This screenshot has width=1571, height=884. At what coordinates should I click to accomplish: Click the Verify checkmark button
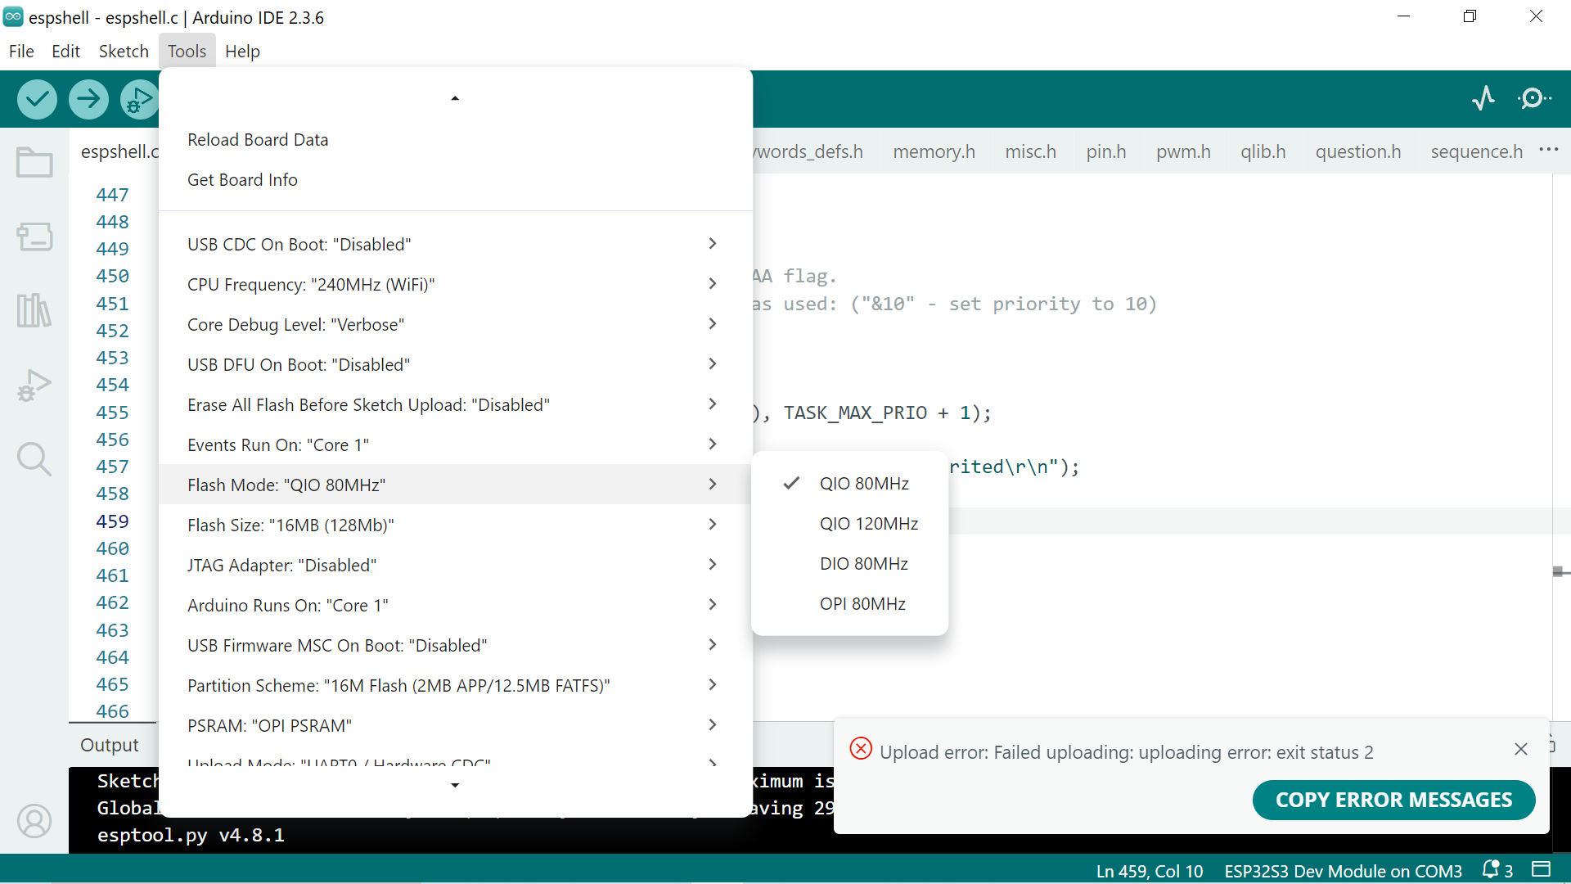point(37,100)
